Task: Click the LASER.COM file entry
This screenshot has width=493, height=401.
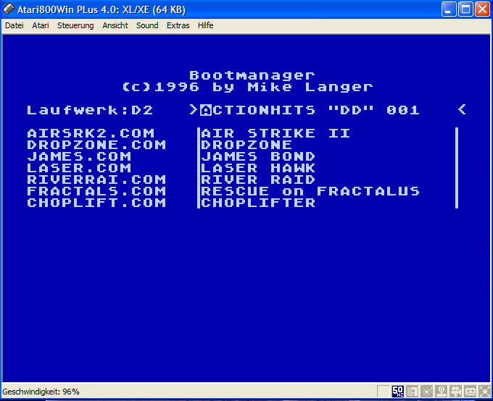Action: pyautogui.click(x=79, y=168)
